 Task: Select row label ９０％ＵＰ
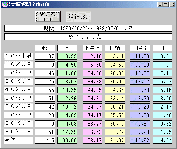[19, 132]
